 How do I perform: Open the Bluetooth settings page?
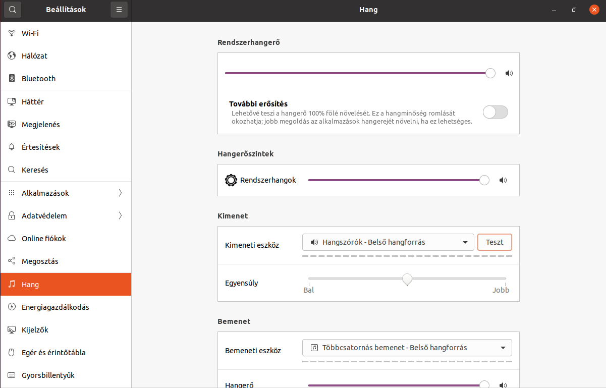[x=66, y=79]
